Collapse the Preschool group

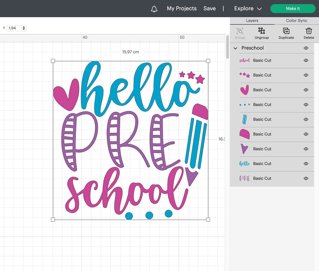[235, 48]
